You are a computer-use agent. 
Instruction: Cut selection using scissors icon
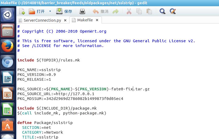[129, 11]
